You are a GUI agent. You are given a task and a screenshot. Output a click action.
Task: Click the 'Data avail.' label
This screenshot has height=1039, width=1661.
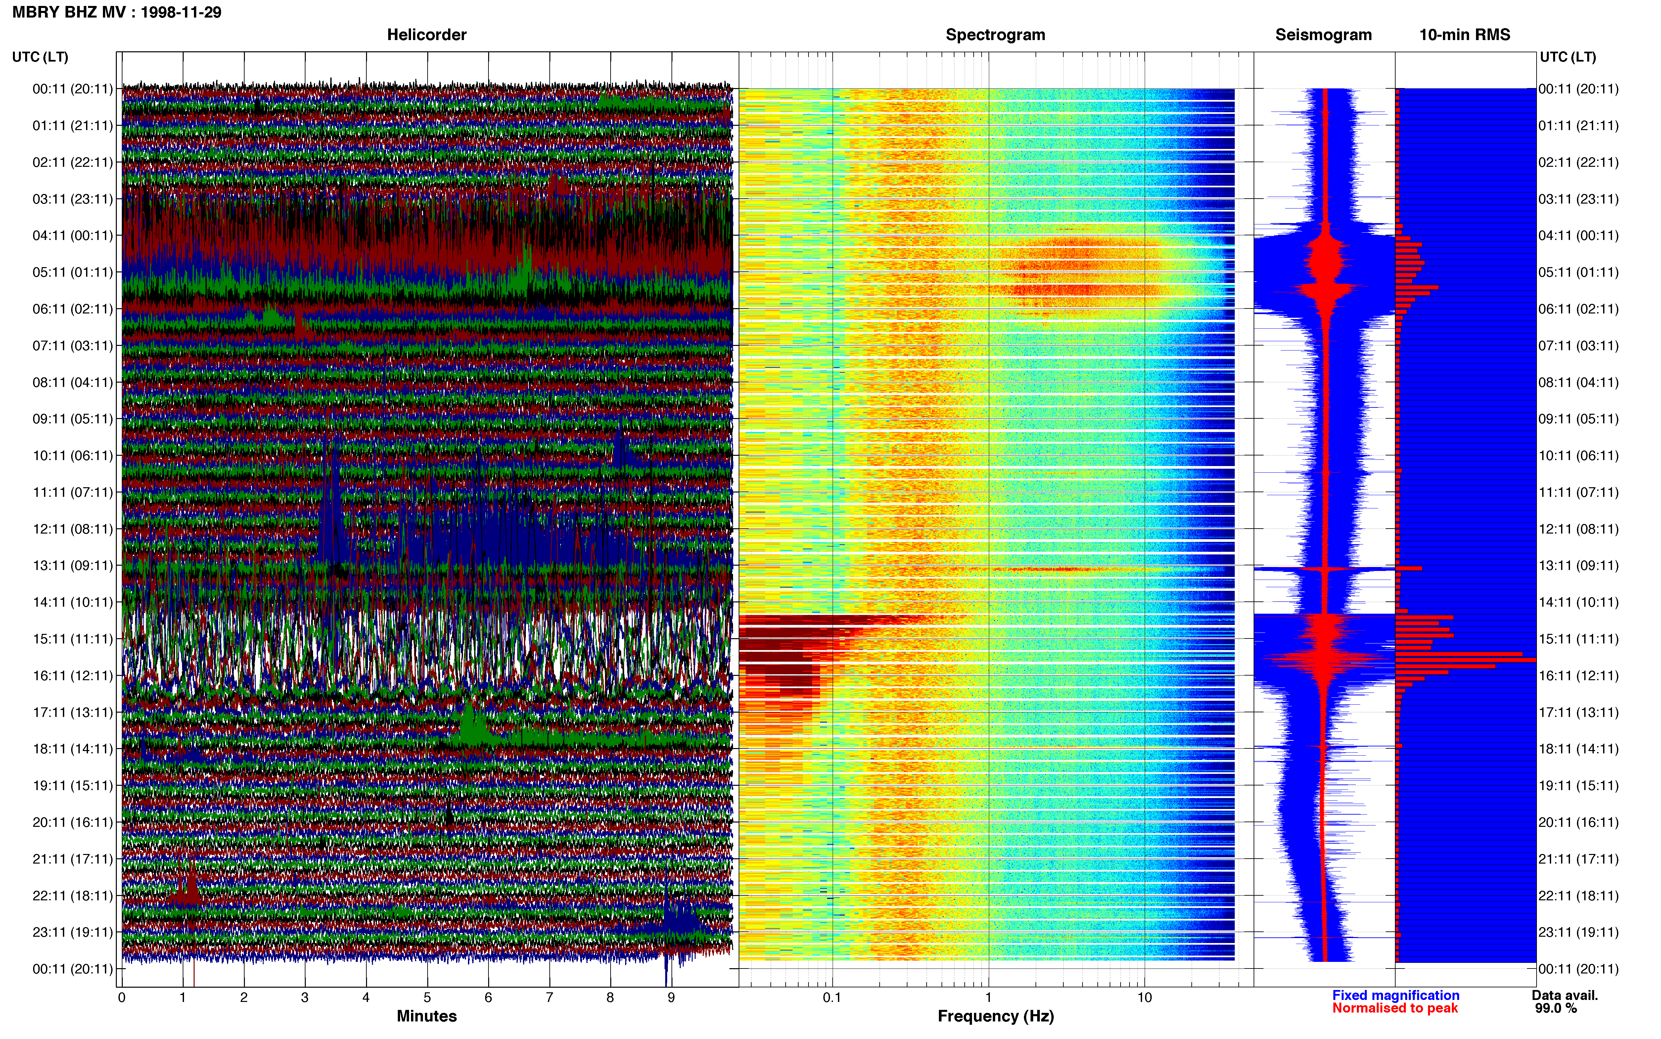point(1565,996)
